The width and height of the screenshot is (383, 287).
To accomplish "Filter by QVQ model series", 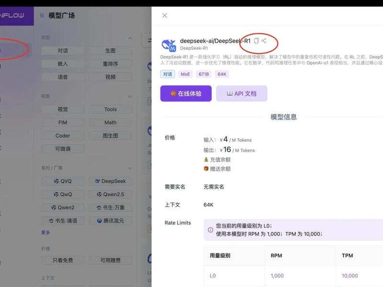I will tap(63, 181).
